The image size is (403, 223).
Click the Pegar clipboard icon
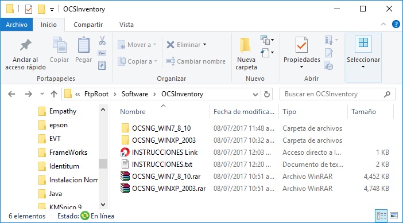pos(84,45)
